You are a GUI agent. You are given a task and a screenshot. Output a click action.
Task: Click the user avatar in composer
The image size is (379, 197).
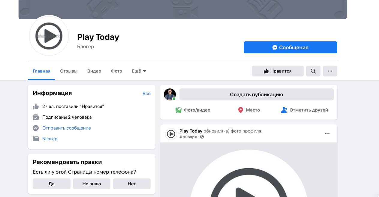170,94
